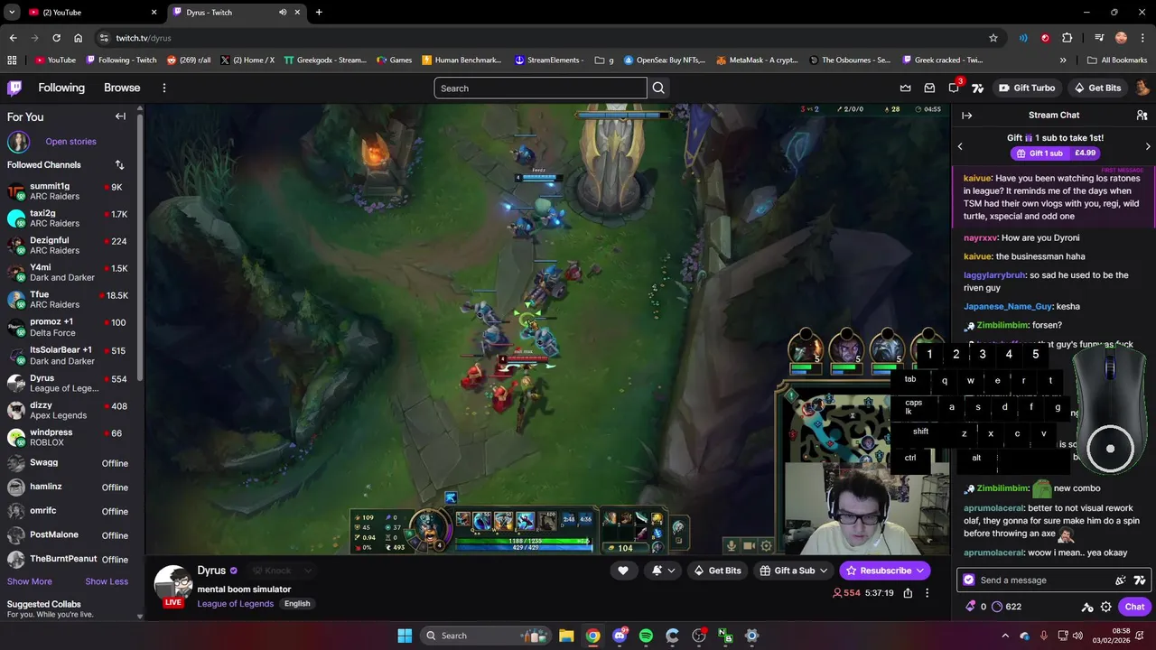Image resolution: width=1156 pixels, height=650 pixels.
Task: Open the Following - Twitch bookmark
Action: click(x=121, y=60)
